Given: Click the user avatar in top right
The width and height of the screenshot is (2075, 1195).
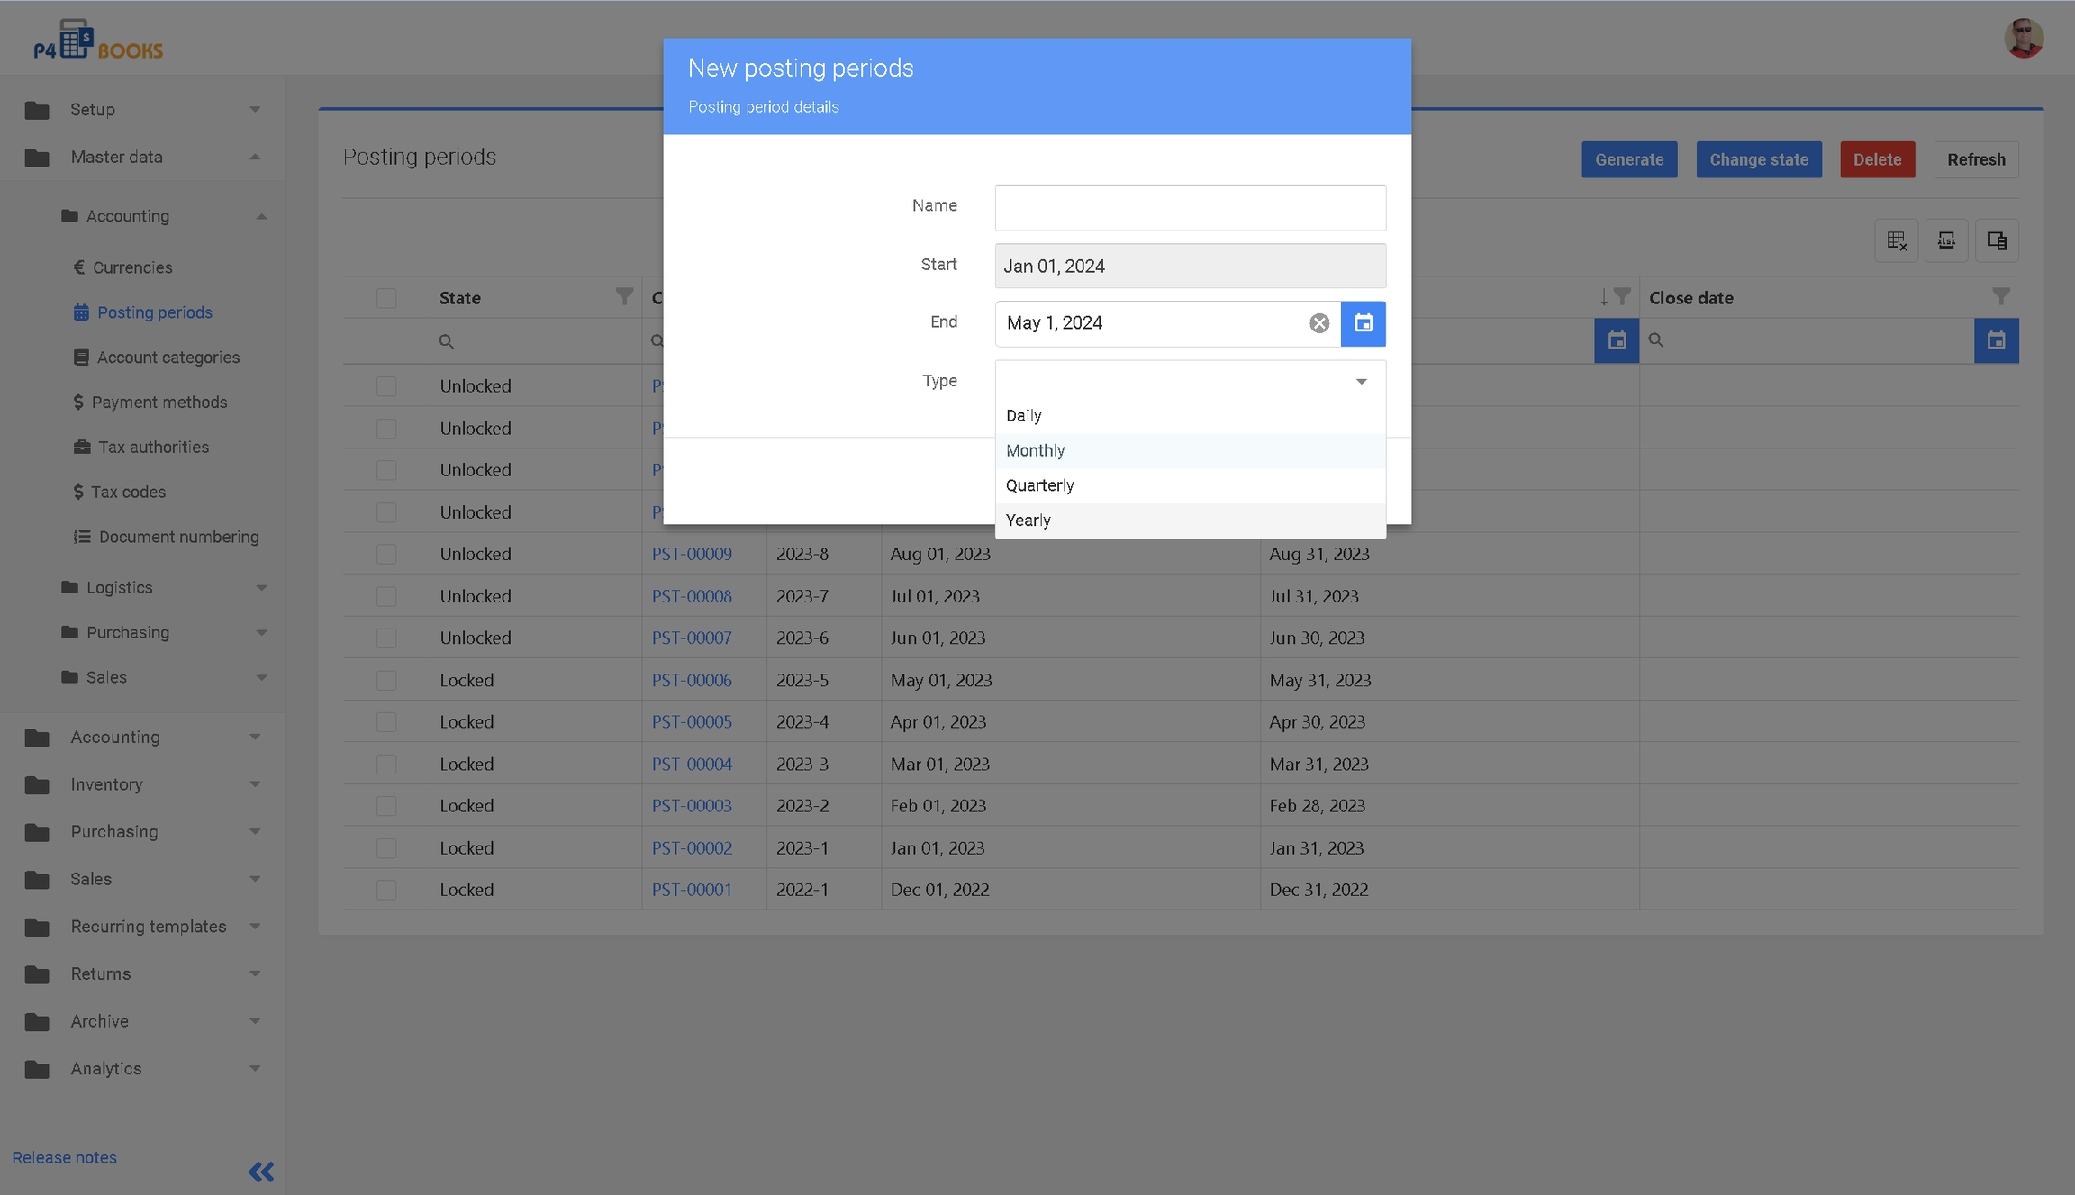Looking at the screenshot, I should pyautogui.click(x=2023, y=38).
